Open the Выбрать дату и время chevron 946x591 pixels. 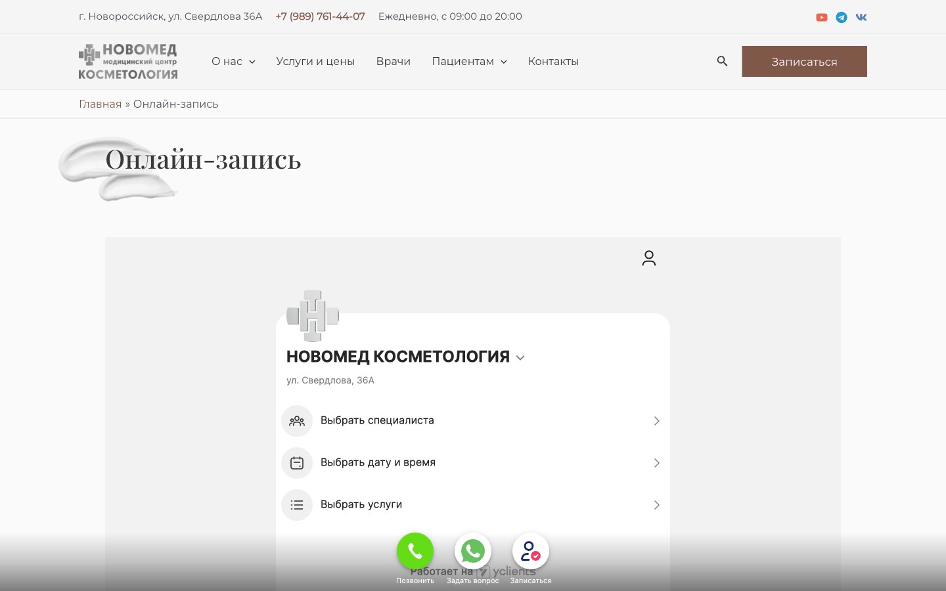[656, 463]
